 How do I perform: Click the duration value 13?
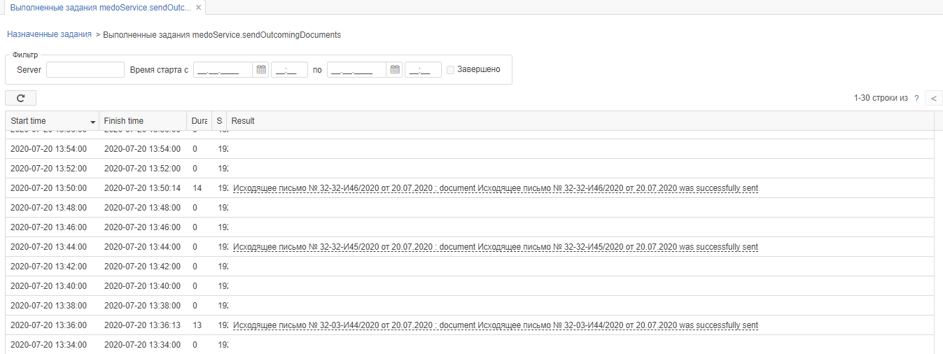[x=197, y=325]
